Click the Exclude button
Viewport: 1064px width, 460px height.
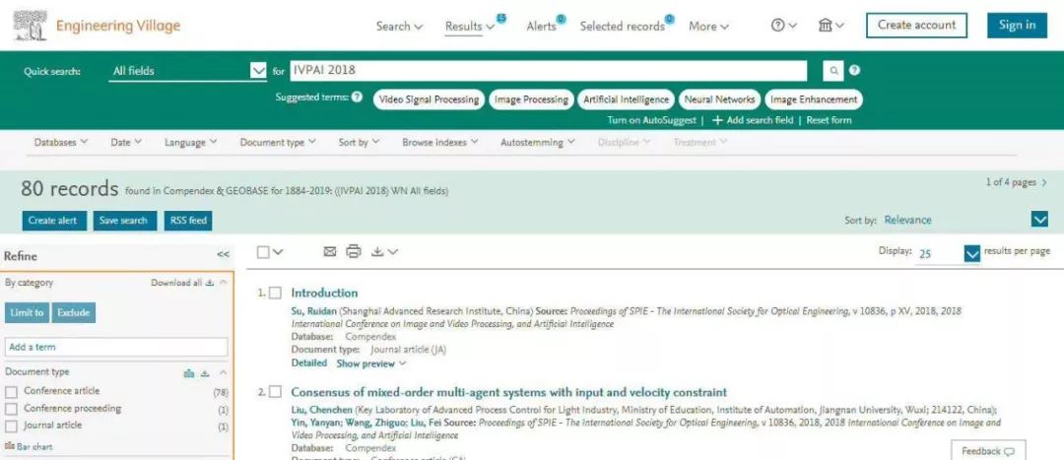pos(73,312)
